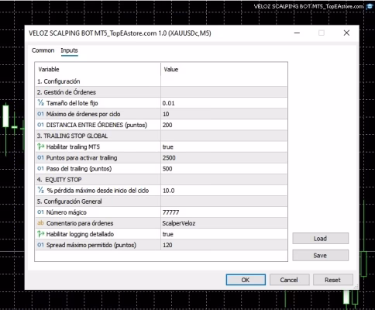Edit the order comment value ScalperVeloz
Screen dimensions: 375x310
224,223
